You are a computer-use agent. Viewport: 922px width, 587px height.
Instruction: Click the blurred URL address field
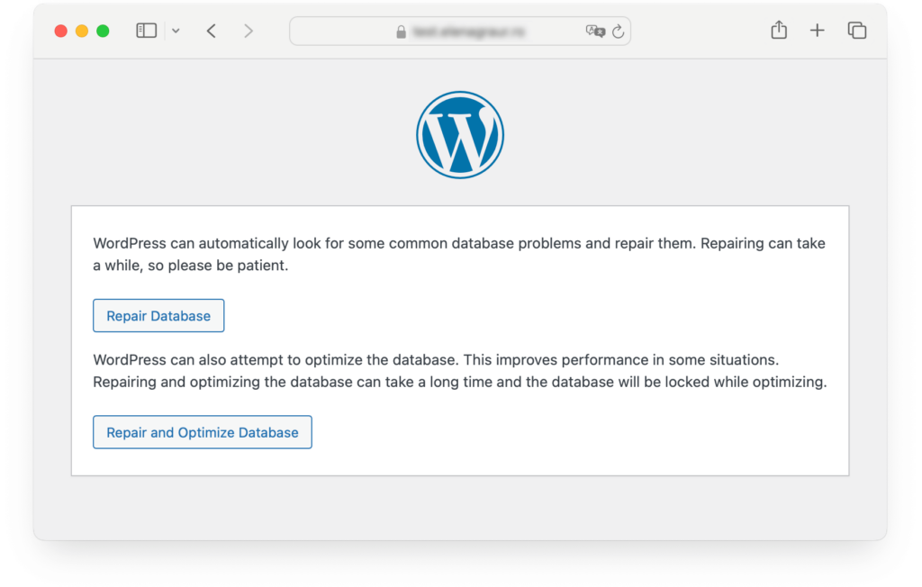(x=460, y=32)
